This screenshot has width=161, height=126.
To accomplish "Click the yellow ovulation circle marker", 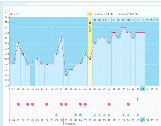I will coord(90,14).
